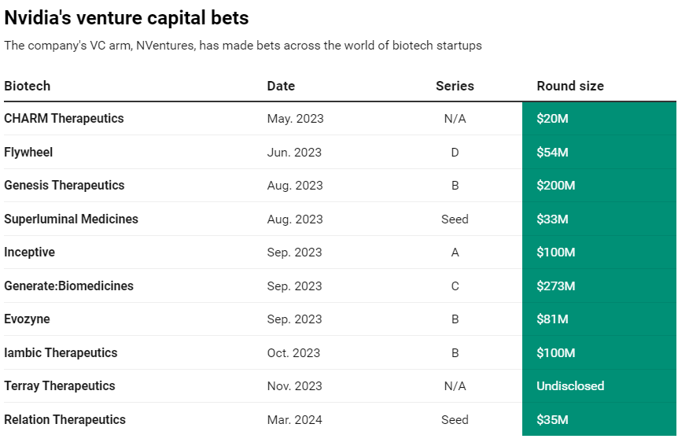
Task: Click the Series column header
Action: (455, 86)
